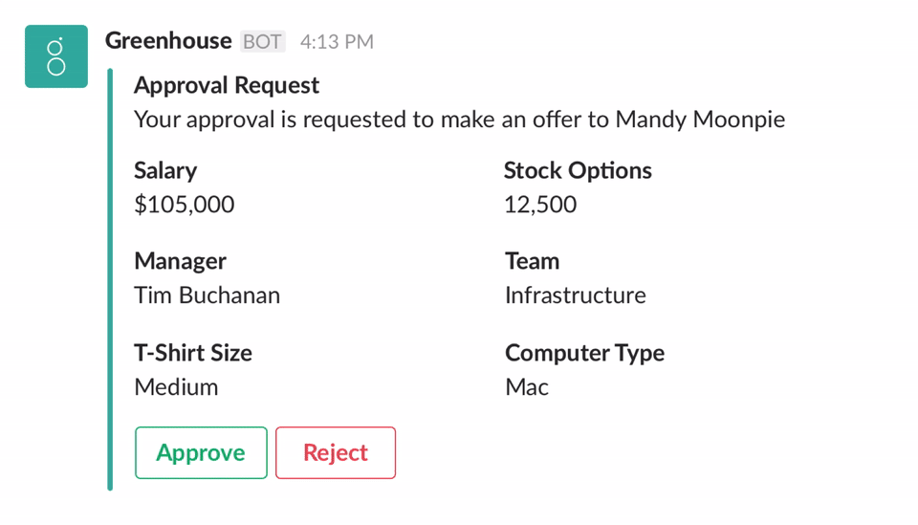Select the Infrastructure team value
This screenshot has width=918, height=525.
click(x=575, y=295)
